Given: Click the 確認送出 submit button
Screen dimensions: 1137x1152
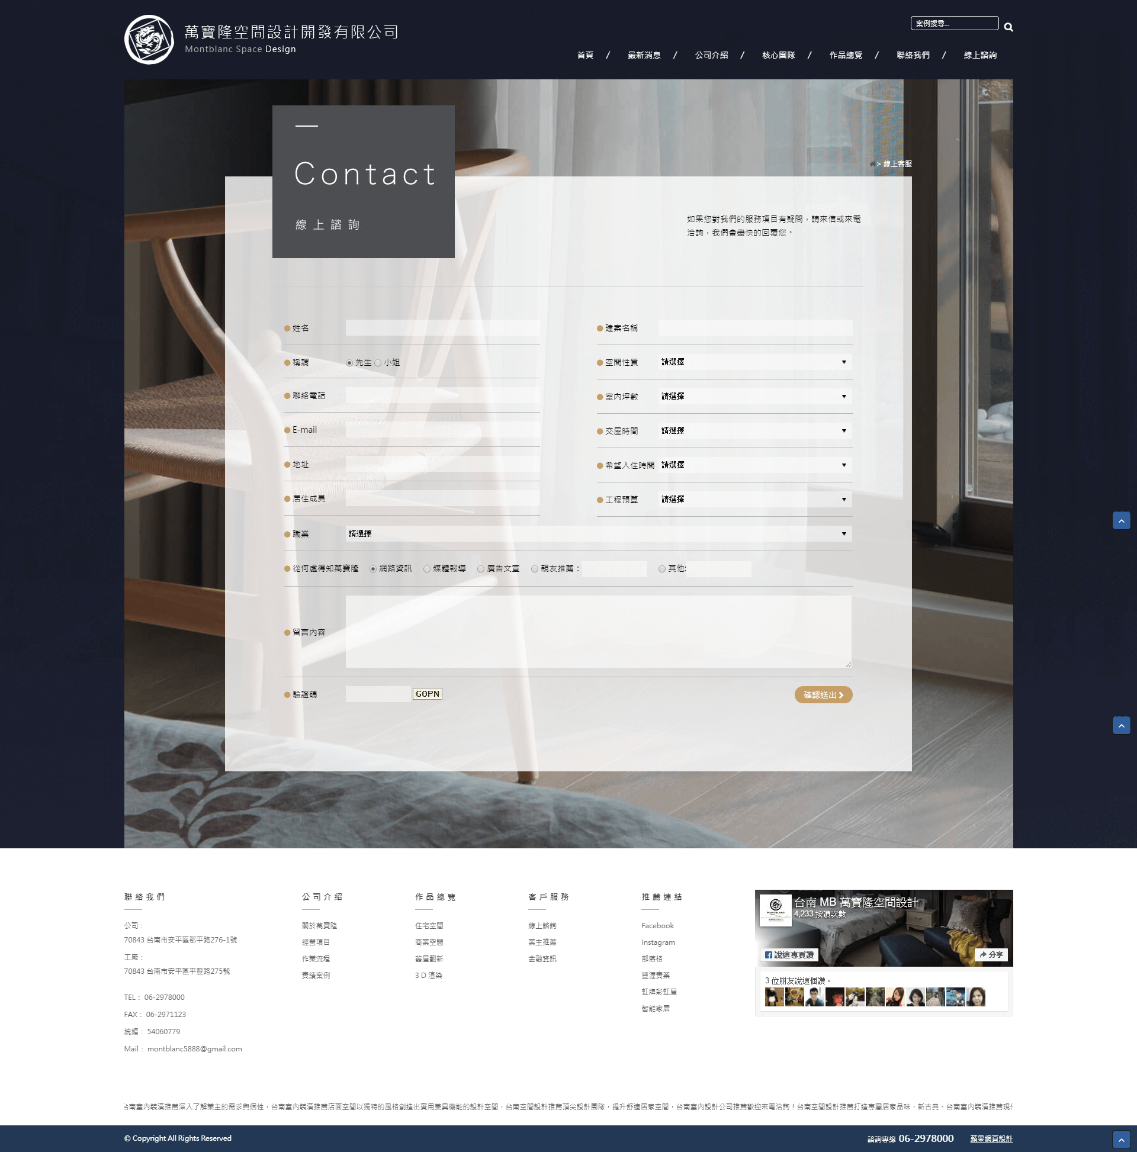Looking at the screenshot, I should pyautogui.click(x=823, y=694).
